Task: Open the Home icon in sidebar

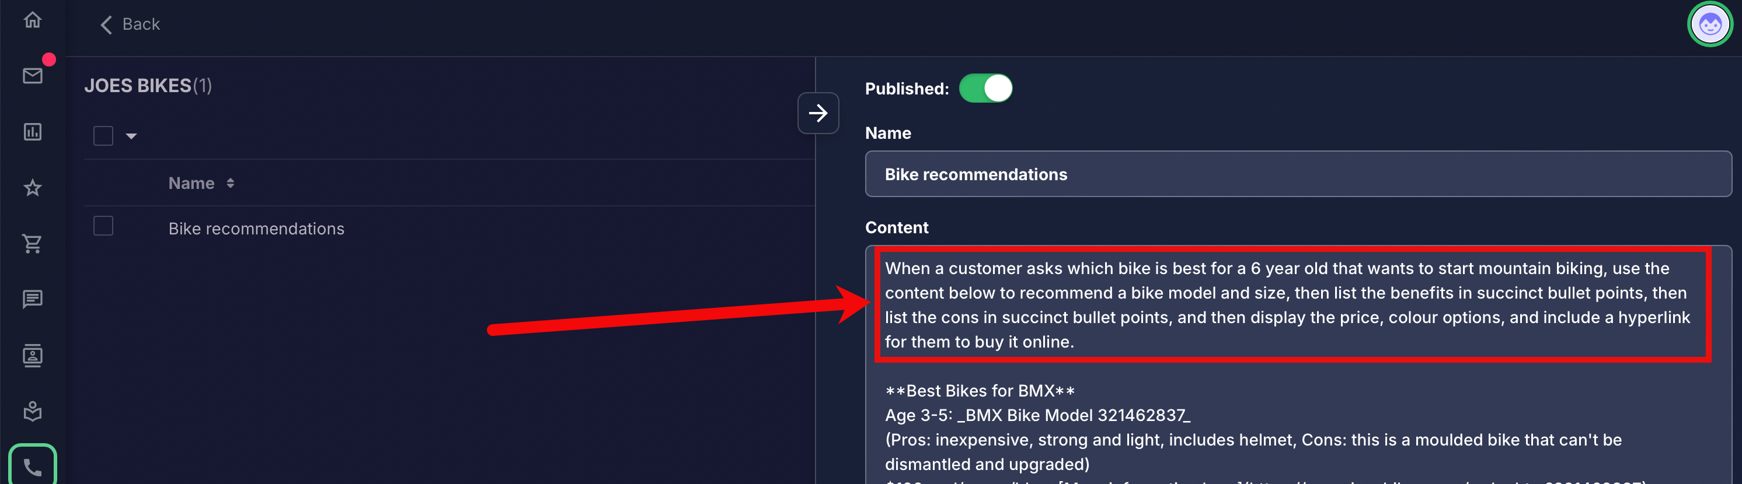Action: point(33,20)
